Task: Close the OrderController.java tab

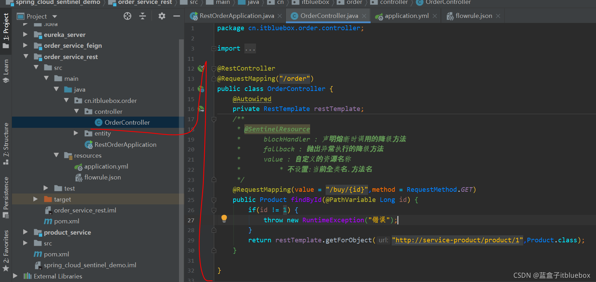Action: point(364,16)
